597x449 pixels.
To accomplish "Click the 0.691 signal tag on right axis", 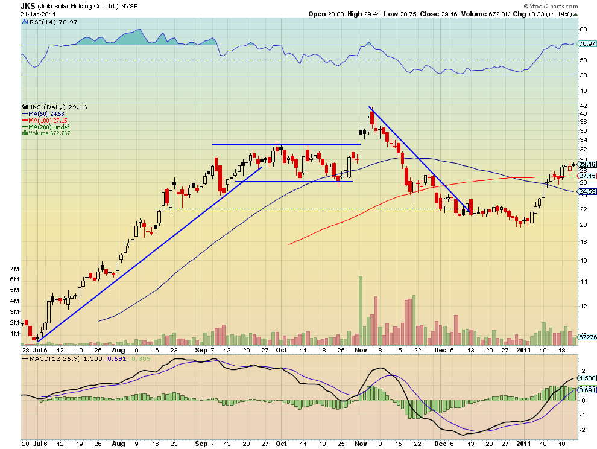I will [587, 390].
